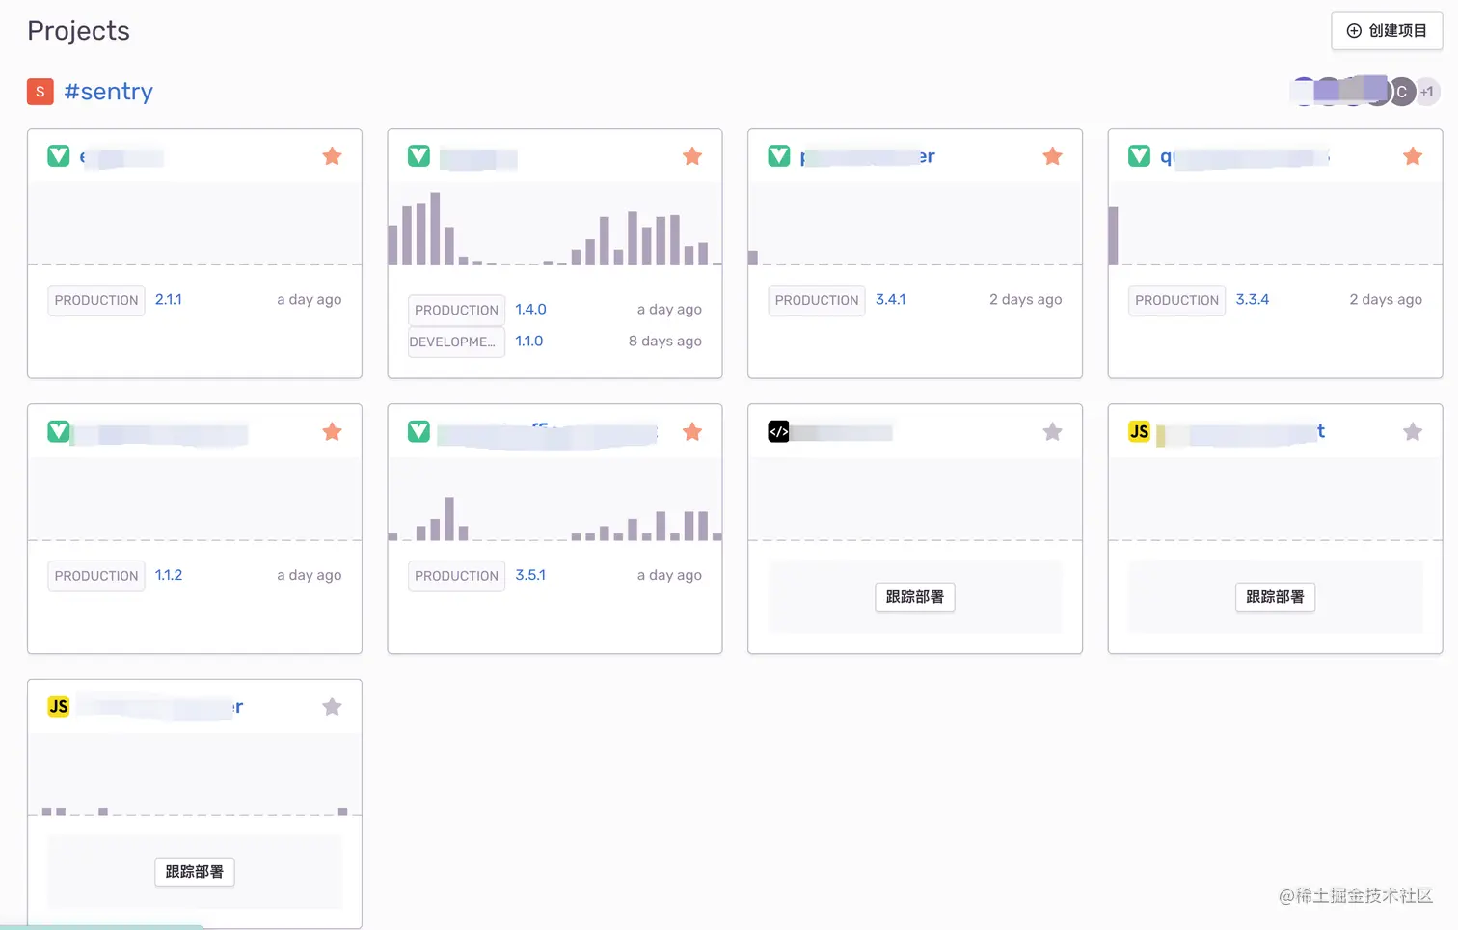The width and height of the screenshot is (1458, 930).
Task: Click the JS icon on the project ending in "r"
Action: pos(59,706)
